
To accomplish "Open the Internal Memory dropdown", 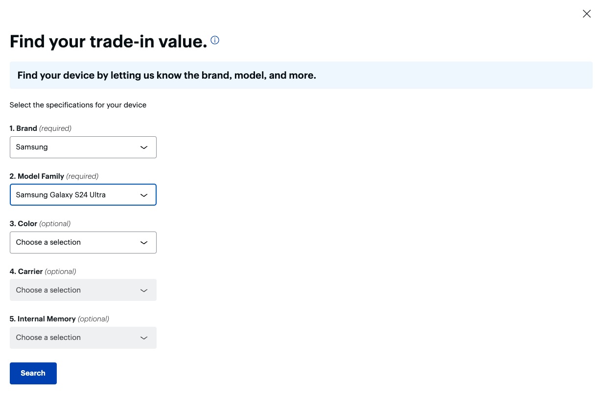I will (x=78, y=338).
